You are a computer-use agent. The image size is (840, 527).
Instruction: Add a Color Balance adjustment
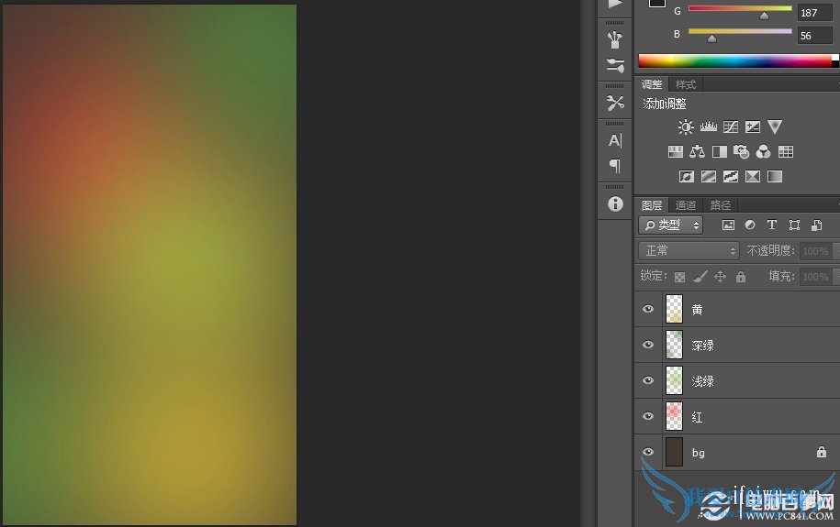click(697, 152)
